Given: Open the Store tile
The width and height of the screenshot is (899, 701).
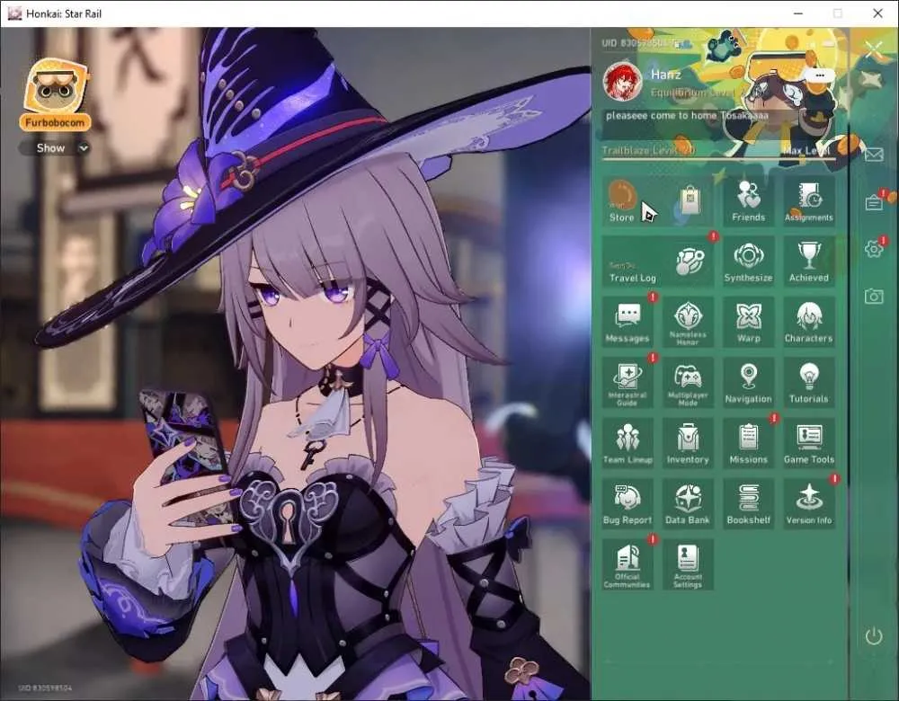Looking at the screenshot, I should click(658, 200).
